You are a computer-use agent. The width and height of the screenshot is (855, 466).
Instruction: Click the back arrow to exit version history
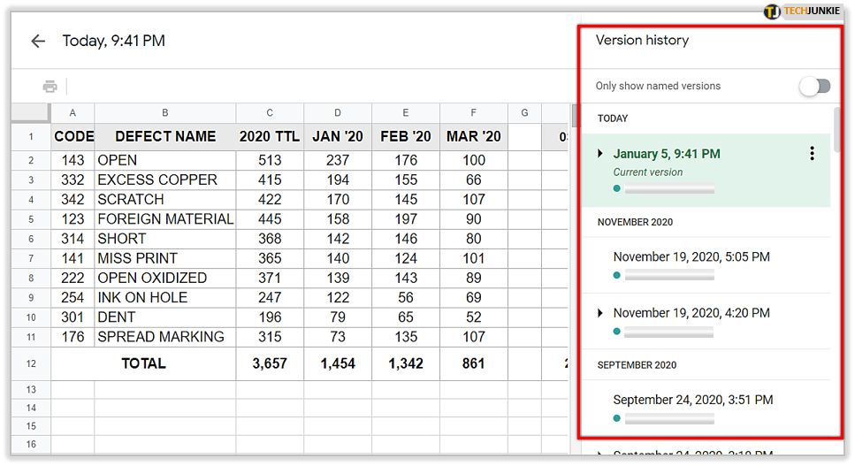[37, 41]
